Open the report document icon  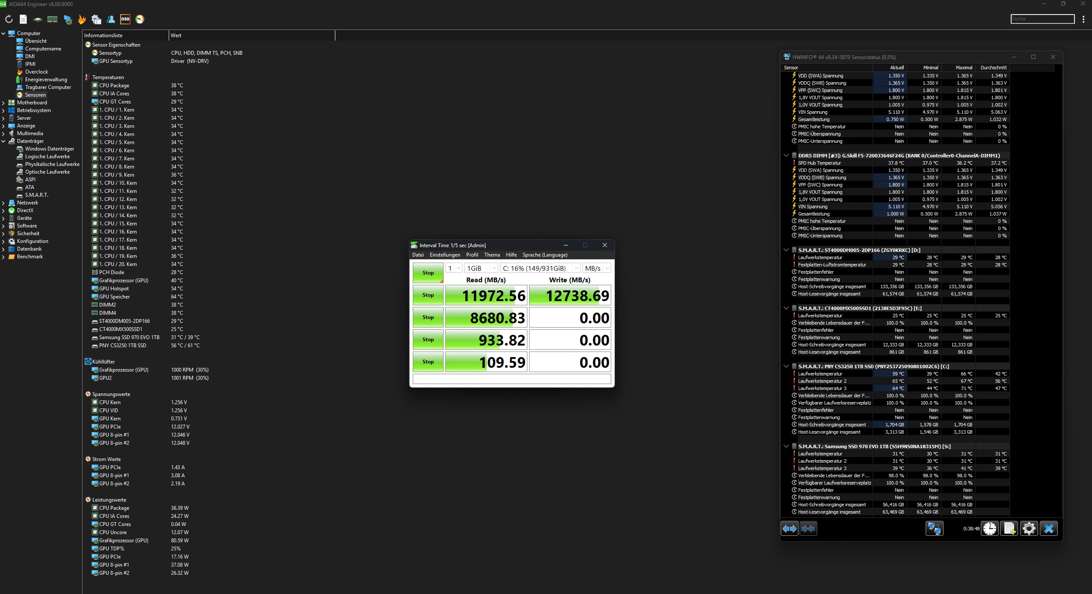click(x=23, y=19)
